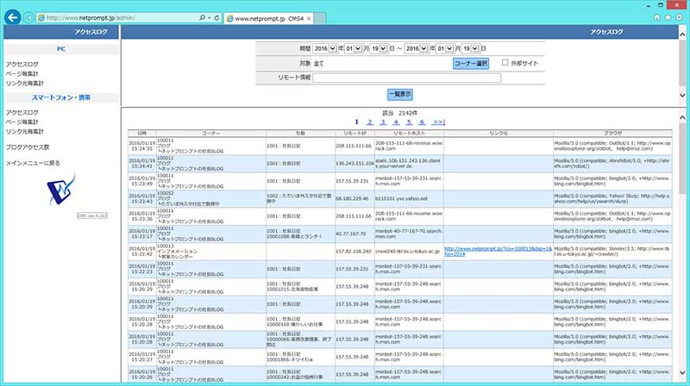Screen dimensions: 690x386
Task: Open smartphone リンク元毎集計 sidebar link
Action: 25,132
